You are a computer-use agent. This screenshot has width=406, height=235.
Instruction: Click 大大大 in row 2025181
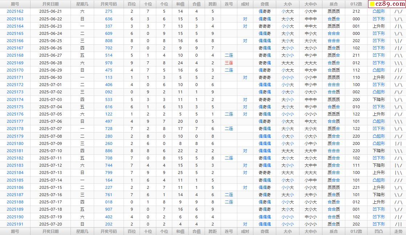coord(288,151)
